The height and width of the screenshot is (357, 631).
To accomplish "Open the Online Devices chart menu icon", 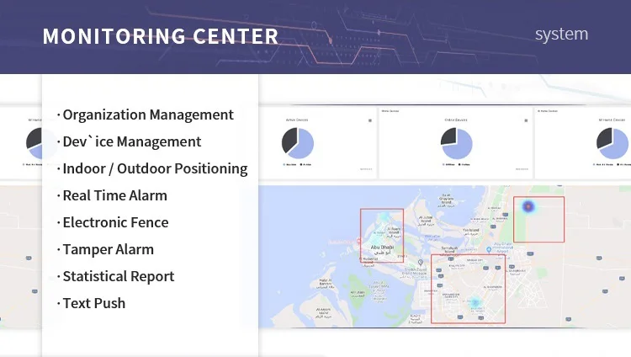I will pyautogui.click(x=526, y=120).
